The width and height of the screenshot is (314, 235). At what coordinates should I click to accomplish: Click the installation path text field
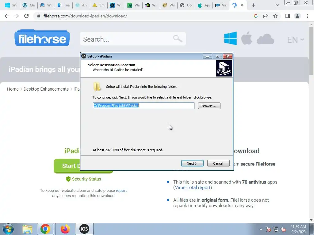point(144,106)
